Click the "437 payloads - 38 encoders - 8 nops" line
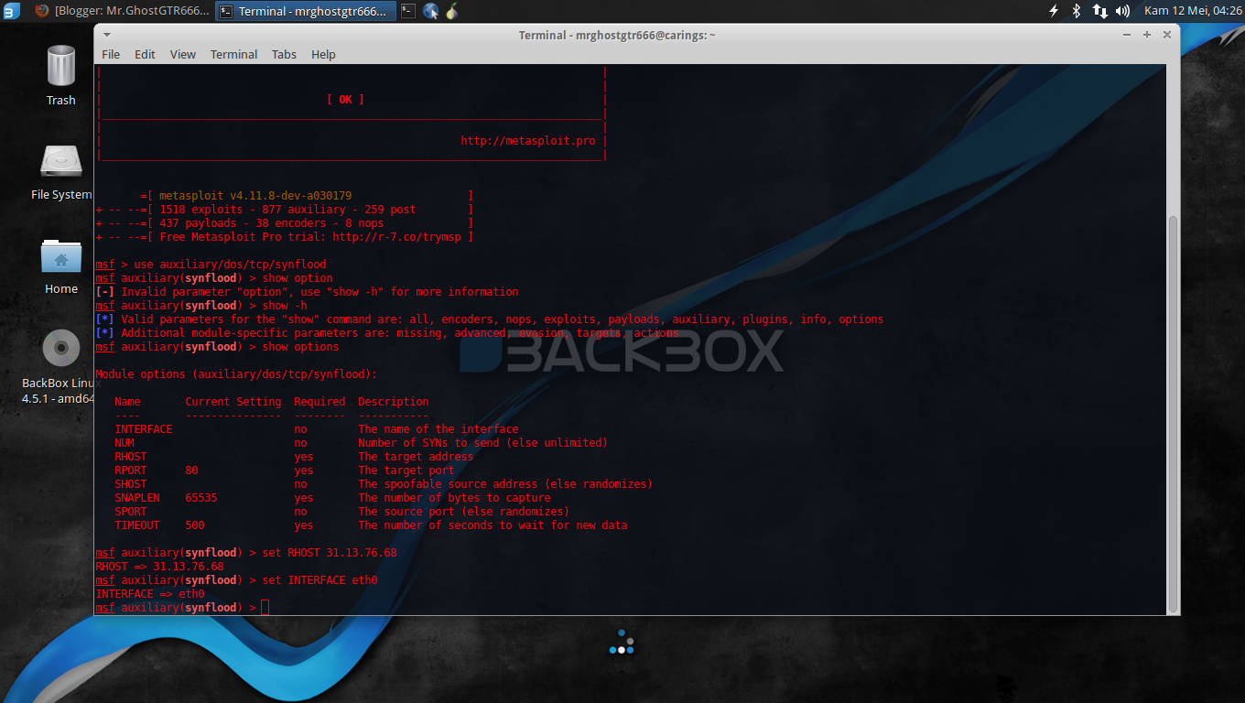1245x703 pixels. [272, 223]
